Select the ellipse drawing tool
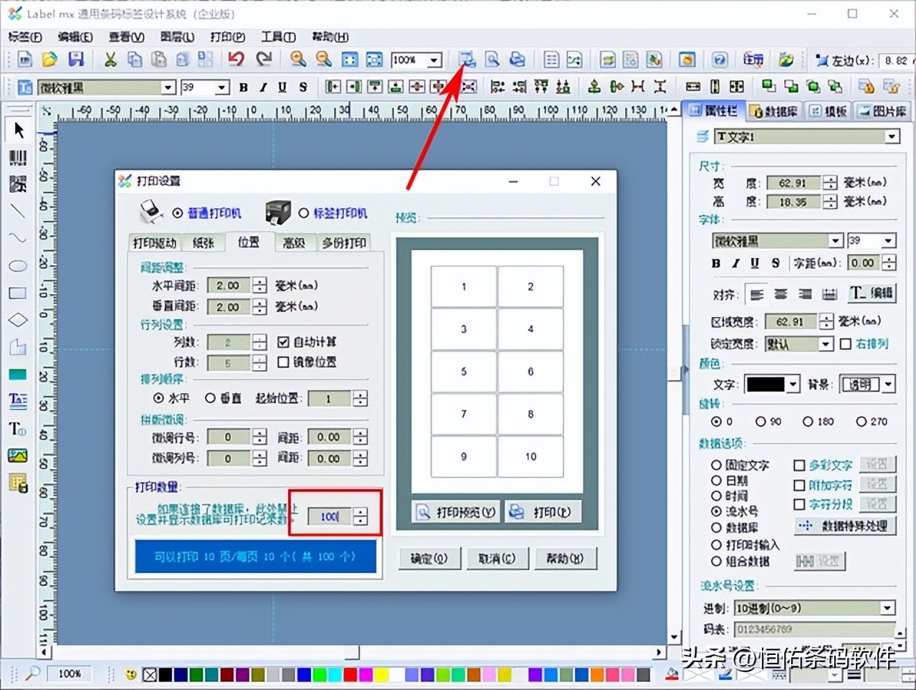The image size is (916, 690). pos(18,266)
